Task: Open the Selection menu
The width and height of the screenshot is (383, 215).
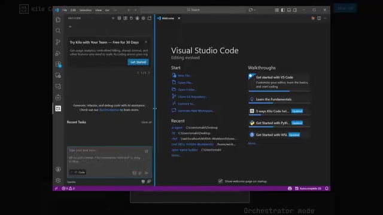Action: pos(85,10)
